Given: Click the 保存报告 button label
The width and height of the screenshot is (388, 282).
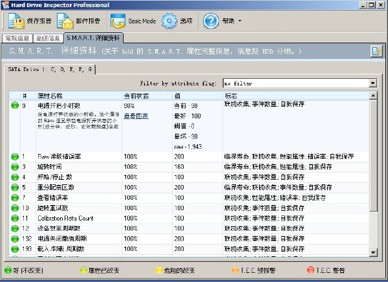Looking at the screenshot, I should point(39,21).
